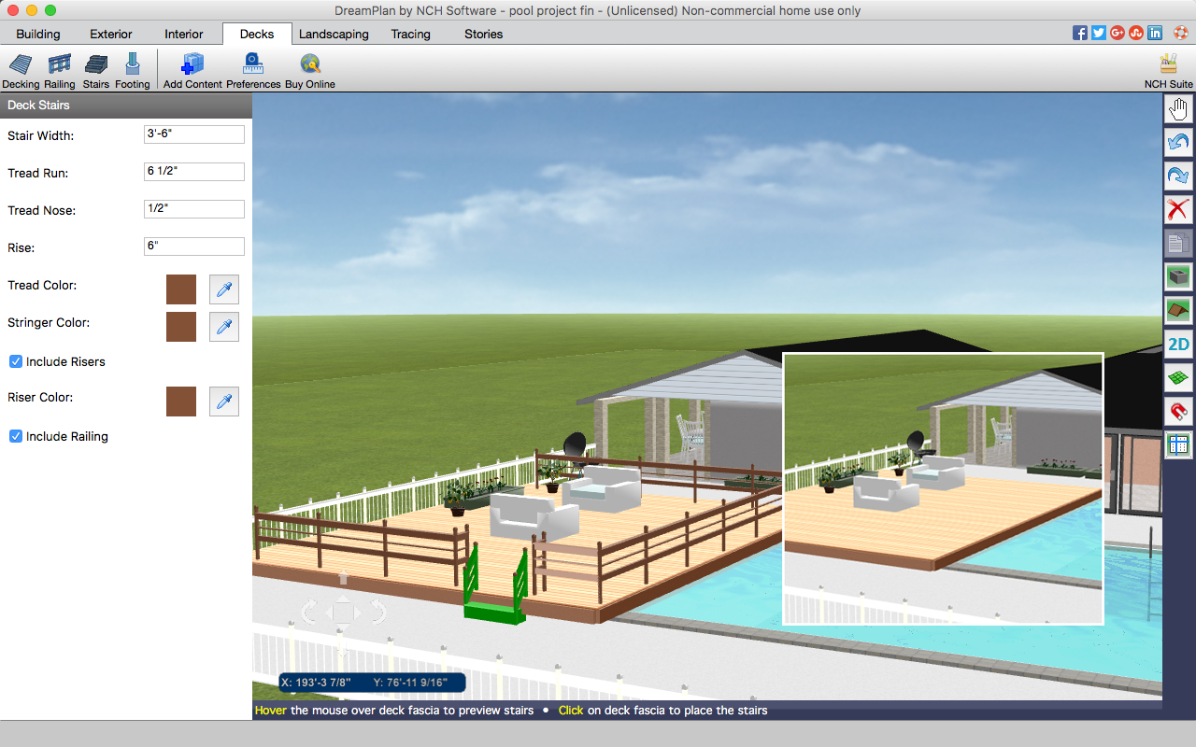Select the Decking tool
This screenshot has width=1196, height=747.
(21, 71)
